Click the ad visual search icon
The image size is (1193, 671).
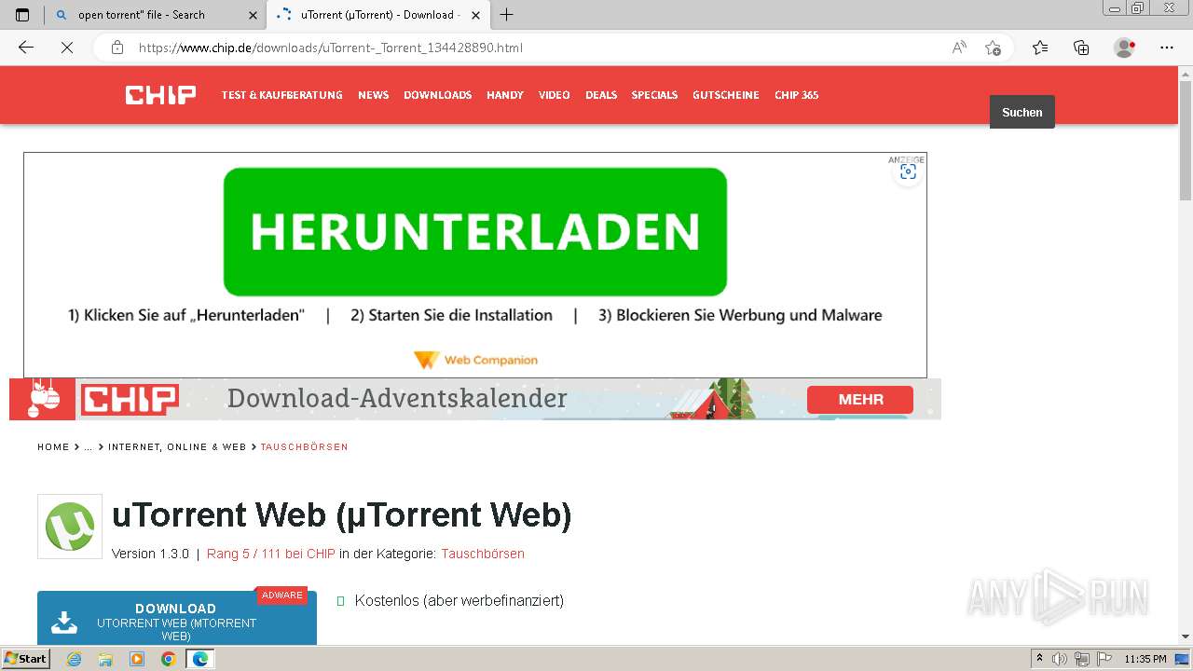[x=908, y=172]
